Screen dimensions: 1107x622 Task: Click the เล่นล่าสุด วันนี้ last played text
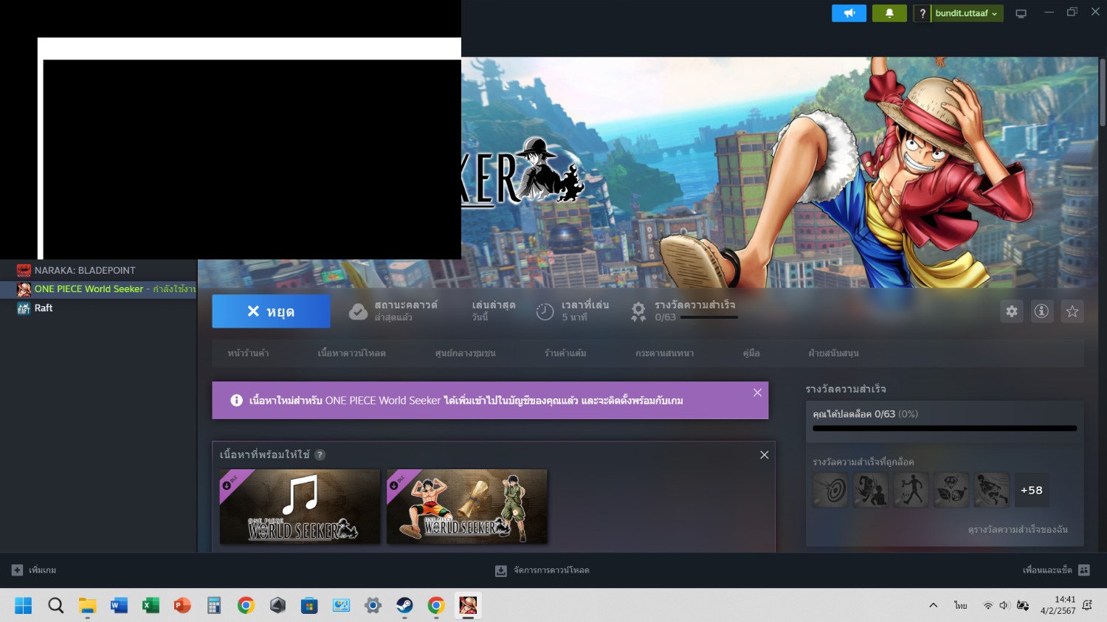coord(494,311)
